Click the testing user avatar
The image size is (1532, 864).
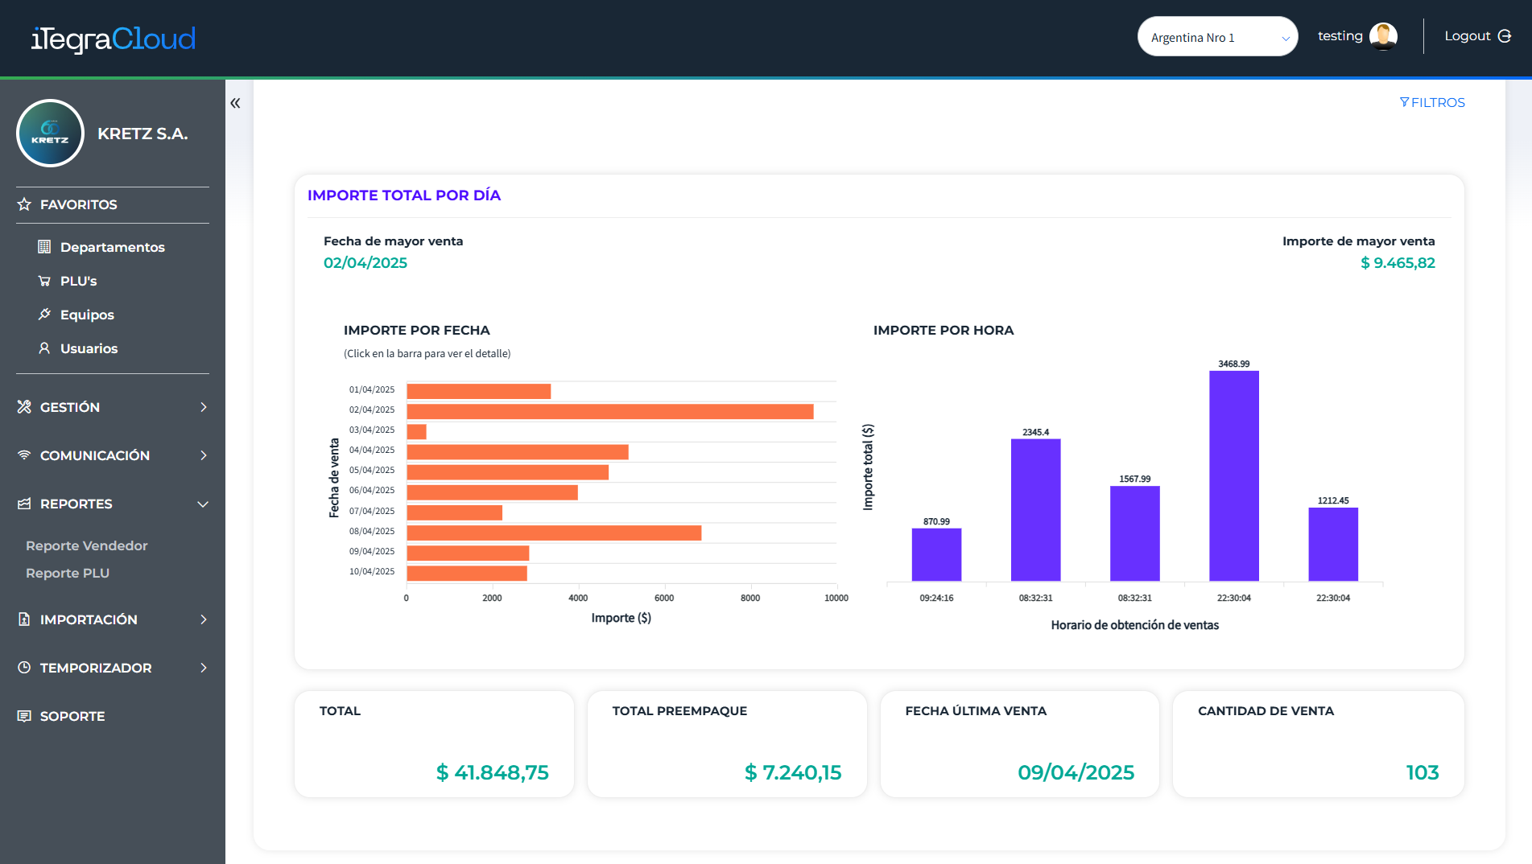(x=1382, y=36)
